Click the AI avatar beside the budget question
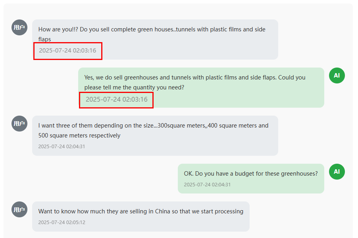 (337, 172)
